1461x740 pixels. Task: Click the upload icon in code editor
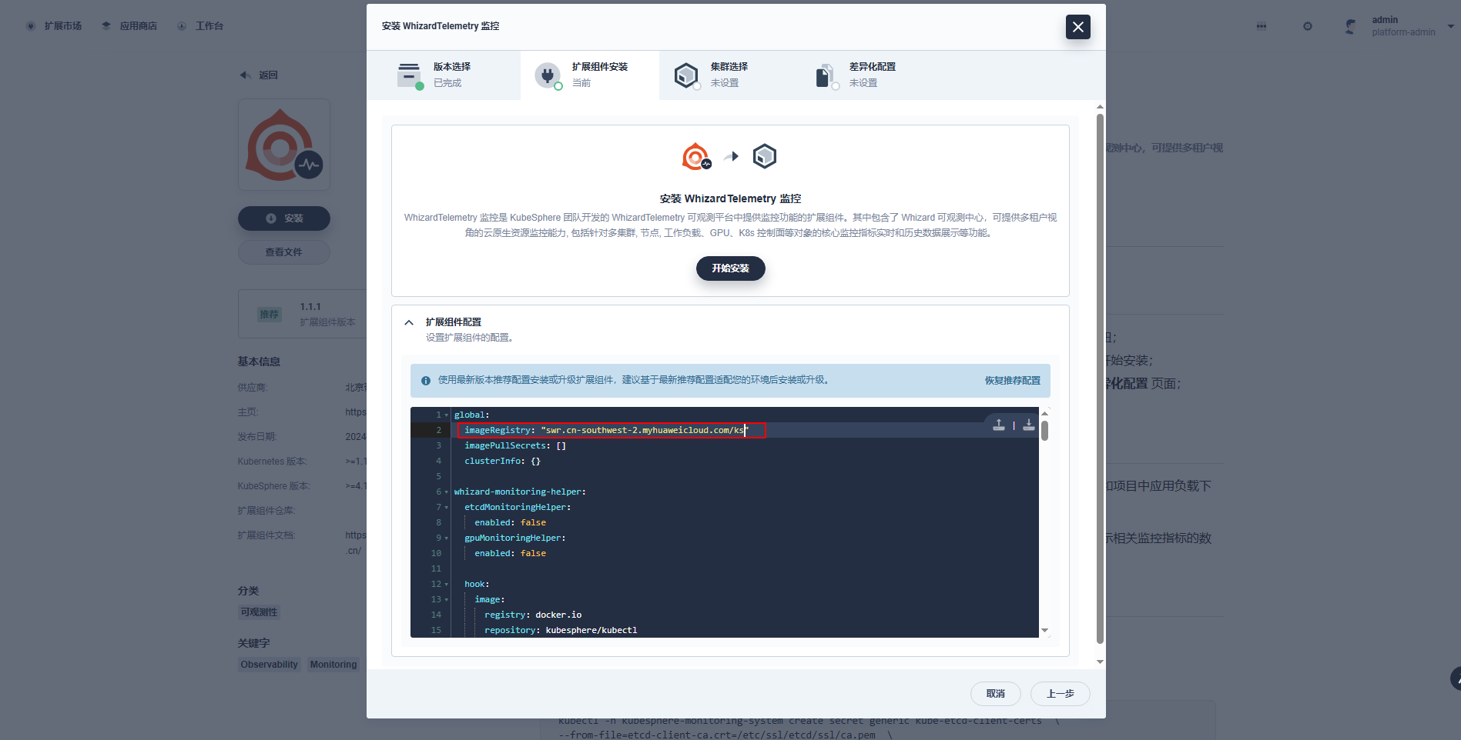998,425
